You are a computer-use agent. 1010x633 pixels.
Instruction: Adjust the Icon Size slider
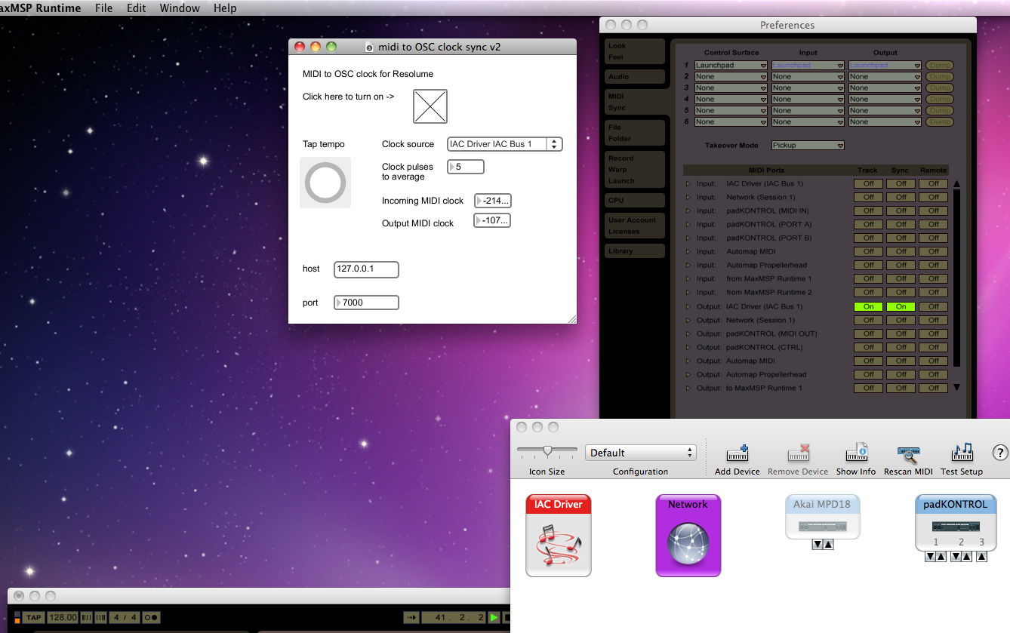(x=546, y=447)
